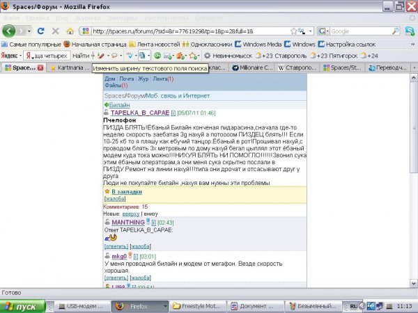Click the 'вверху' sort link for new comments

[x=131, y=214]
